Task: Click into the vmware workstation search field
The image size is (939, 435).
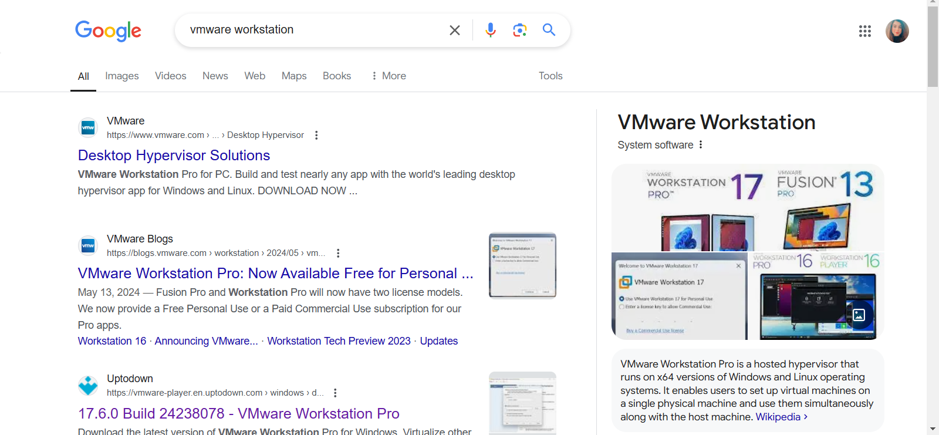Action: [x=314, y=30]
